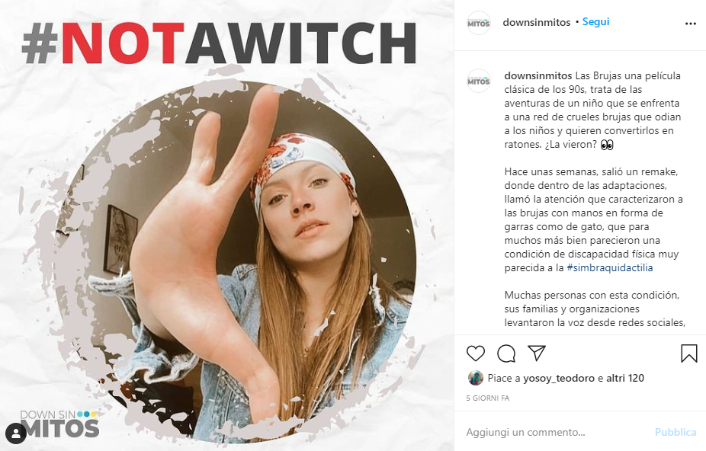Follow the account via Segui

tap(595, 21)
